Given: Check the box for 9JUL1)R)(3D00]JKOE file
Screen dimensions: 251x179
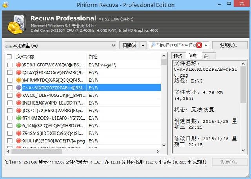Looking at the screenshot, I should (10, 141).
